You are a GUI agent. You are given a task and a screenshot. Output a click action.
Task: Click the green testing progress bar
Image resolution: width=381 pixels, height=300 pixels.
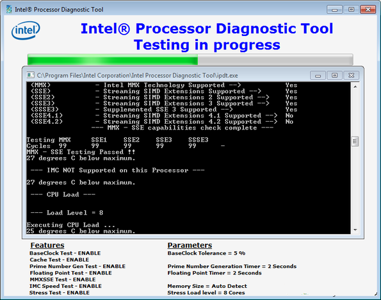point(190,60)
